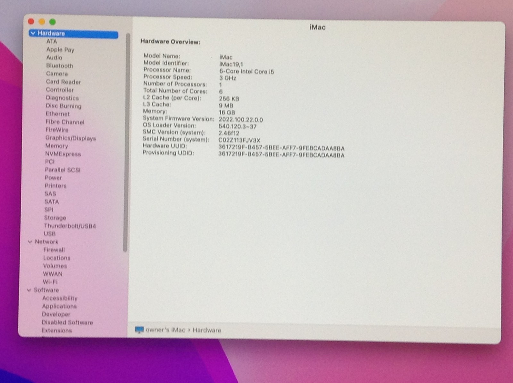This screenshot has width=513, height=383.
Task: Click the sidebar vertical scrollbar
Action: click(126, 142)
